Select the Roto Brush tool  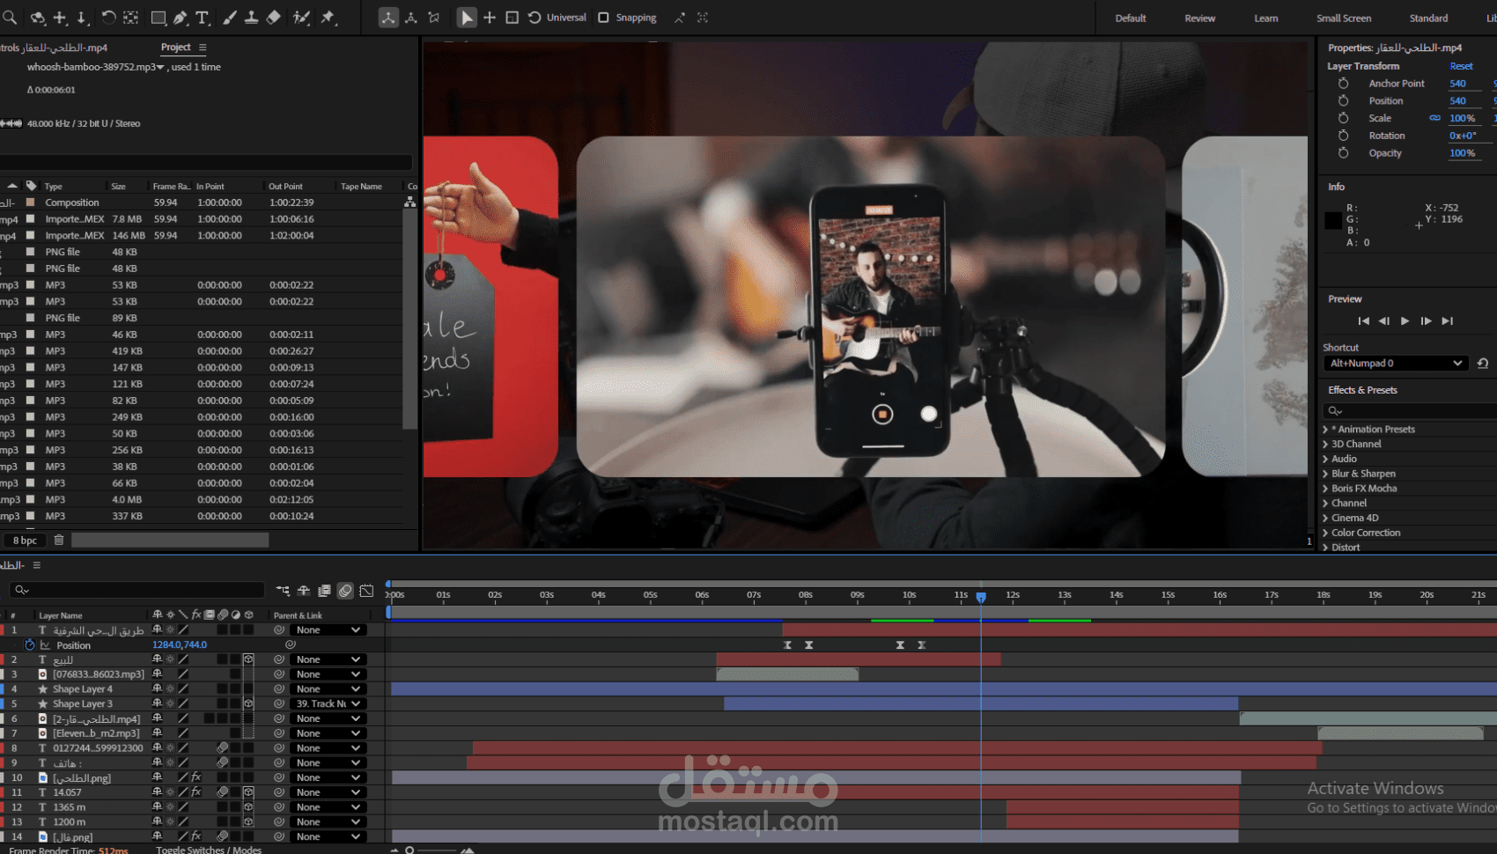point(301,18)
